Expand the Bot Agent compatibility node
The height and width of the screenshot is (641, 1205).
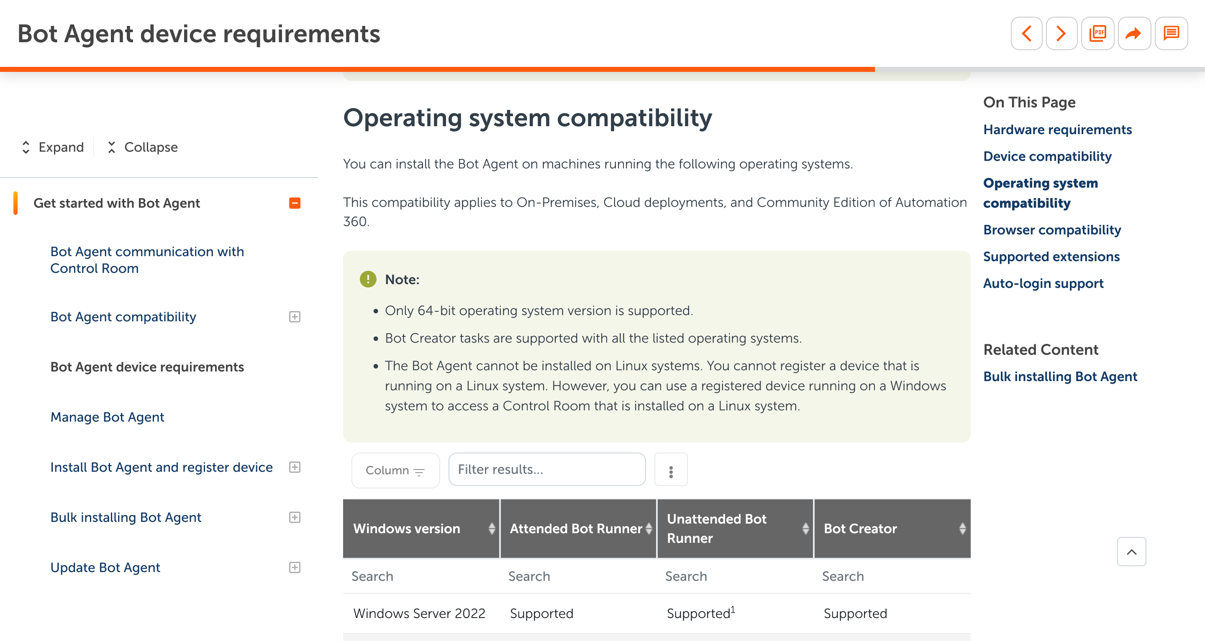(295, 317)
